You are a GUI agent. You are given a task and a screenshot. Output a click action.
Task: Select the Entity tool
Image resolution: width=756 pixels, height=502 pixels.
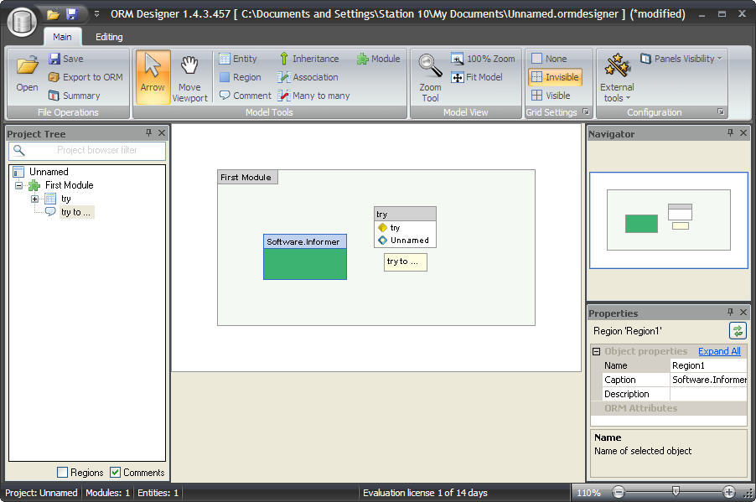(238, 59)
